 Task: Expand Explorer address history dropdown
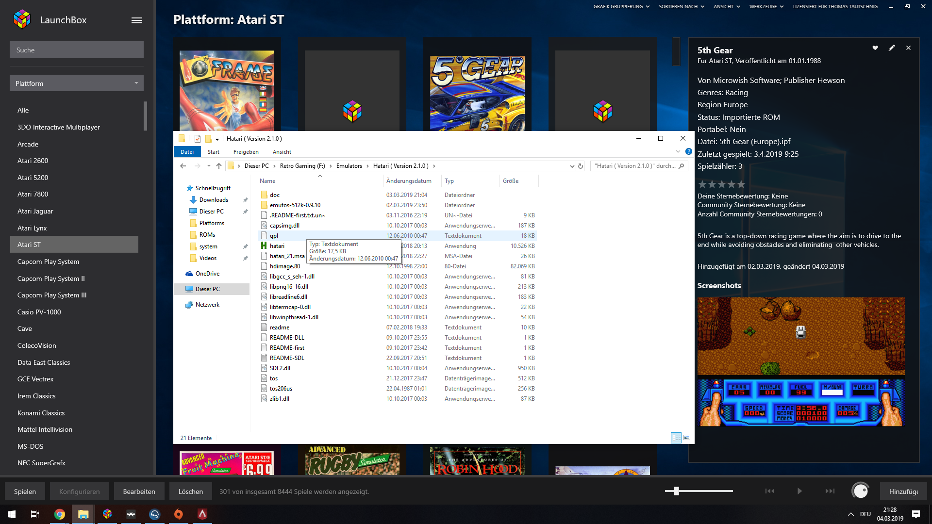571,166
